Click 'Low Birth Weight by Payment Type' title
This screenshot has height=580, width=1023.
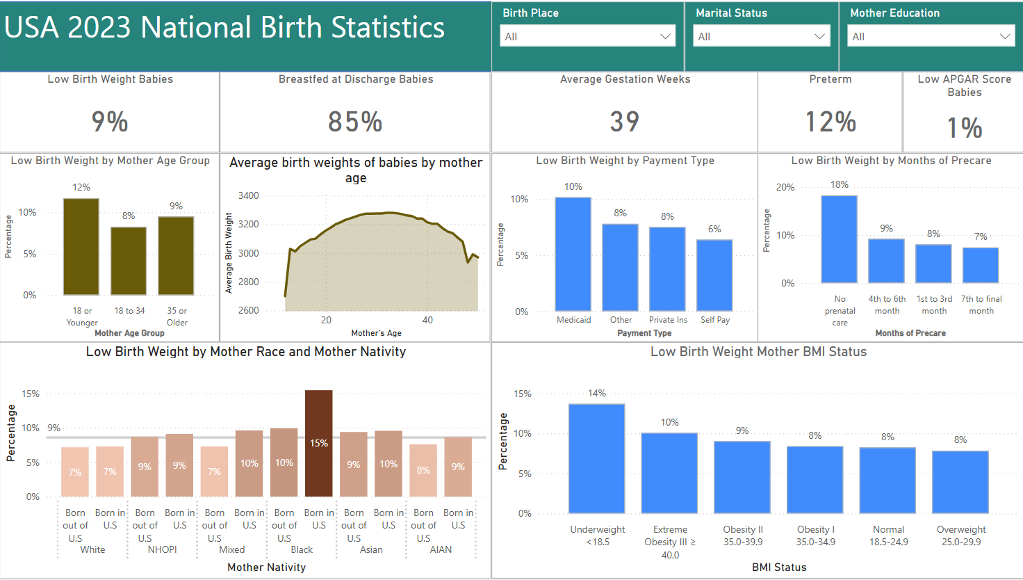625,161
